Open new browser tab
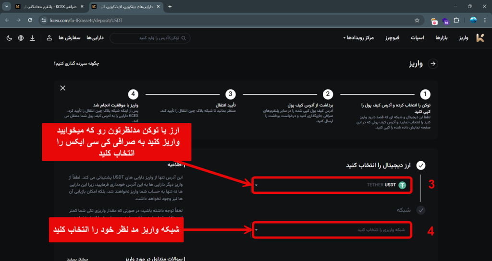Screen dimensions: 492x261 pos(170,7)
